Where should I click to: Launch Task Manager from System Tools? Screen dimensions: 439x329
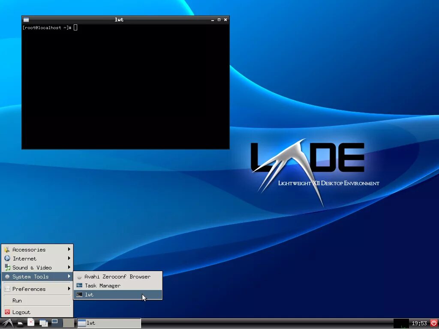118,286
